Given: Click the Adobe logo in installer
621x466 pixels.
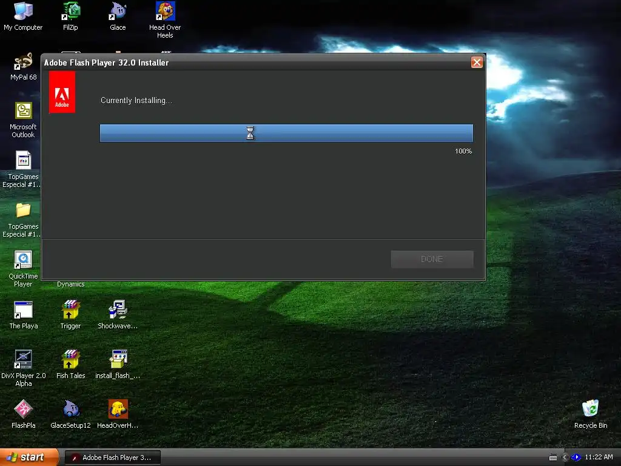Looking at the screenshot, I should tap(62, 92).
